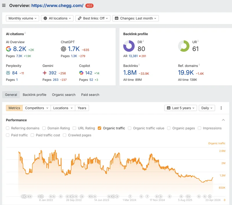
Task: Click the Gemini Pages 263 value
Action: coord(56,80)
